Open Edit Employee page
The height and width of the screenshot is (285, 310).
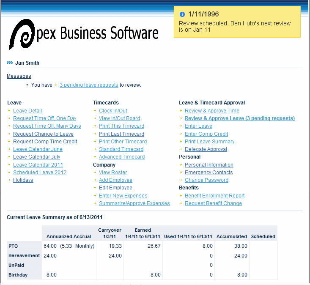pyautogui.click(x=115, y=188)
